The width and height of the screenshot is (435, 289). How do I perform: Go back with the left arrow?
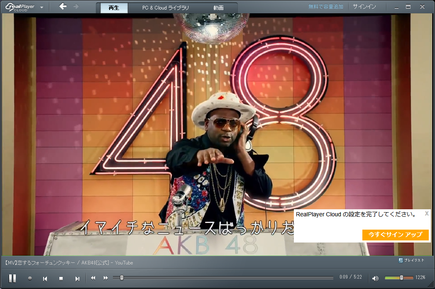pyautogui.click(x=63, y=6)
